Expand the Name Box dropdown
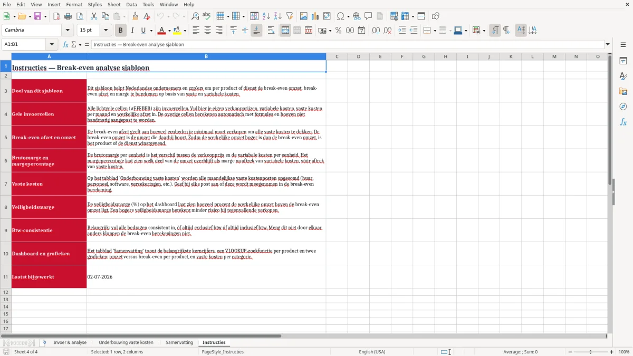This screenshot has width=633, height=356. pos(52,44)
